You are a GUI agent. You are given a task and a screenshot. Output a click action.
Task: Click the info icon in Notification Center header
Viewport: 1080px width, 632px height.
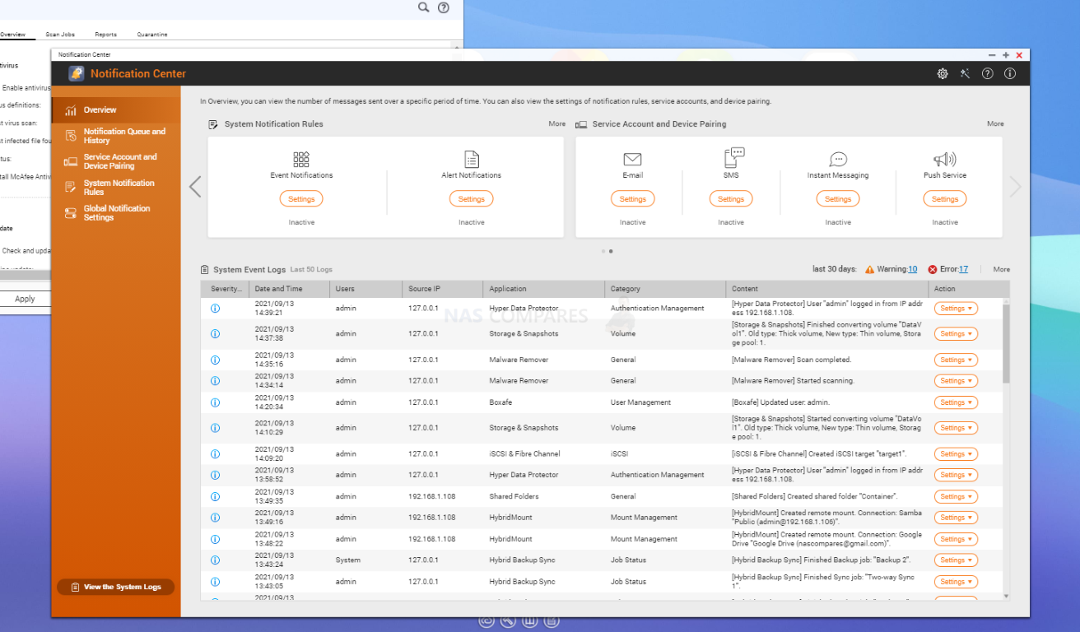pyautogui.click(x=1010, y=73)
